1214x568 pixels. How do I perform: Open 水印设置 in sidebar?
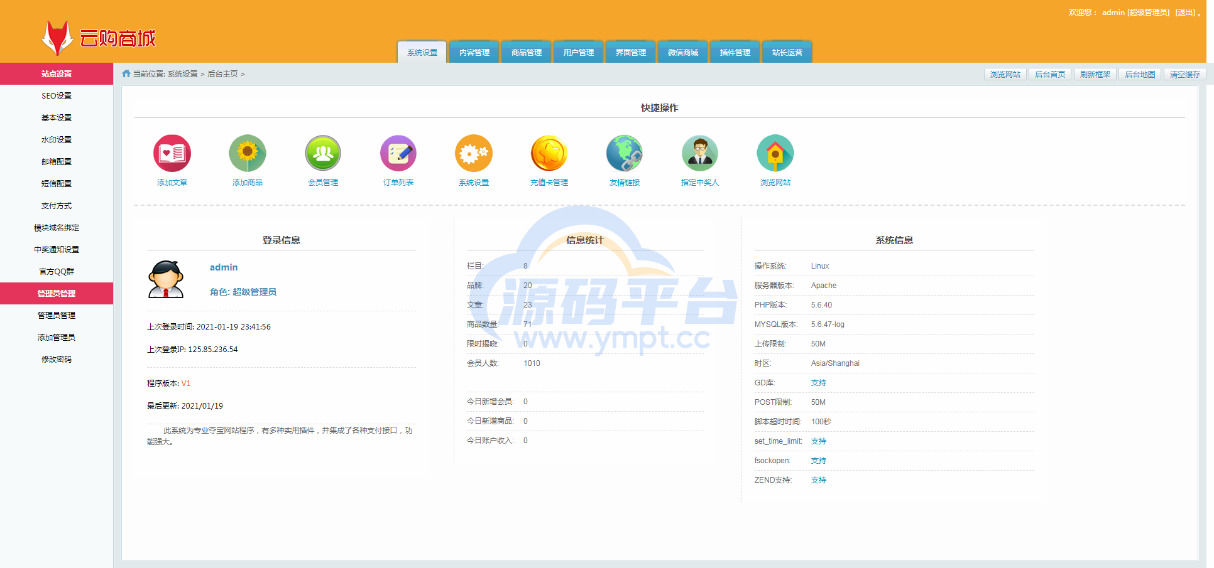click(57, 139)
